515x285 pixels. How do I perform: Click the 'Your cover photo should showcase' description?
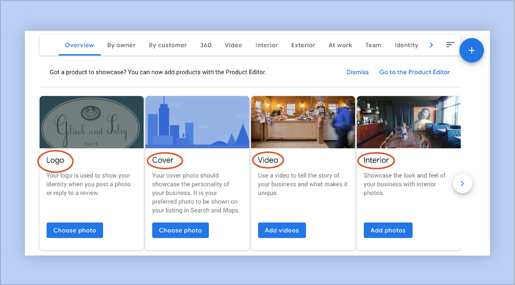coord(196,193)
